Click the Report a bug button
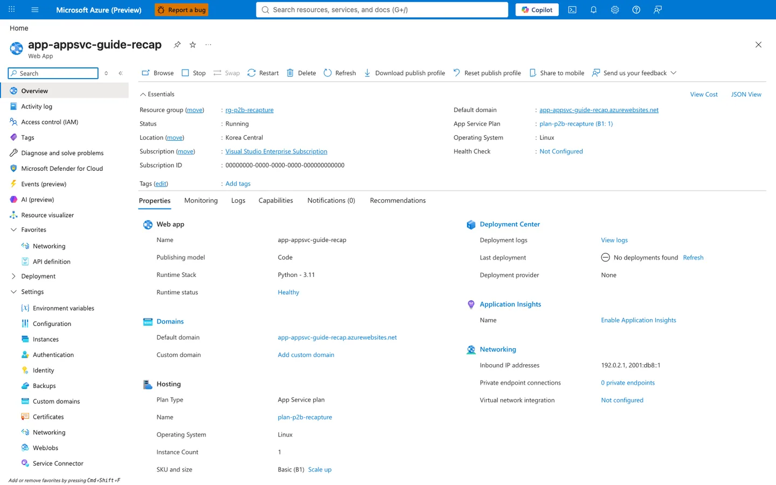The image size is (776, 485). (x=182, y=10)
